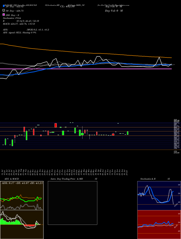This screenshot has width=181, height=239.
Task: Select the 'Avg Vol: 0 M' label
Action: [114, 7]
